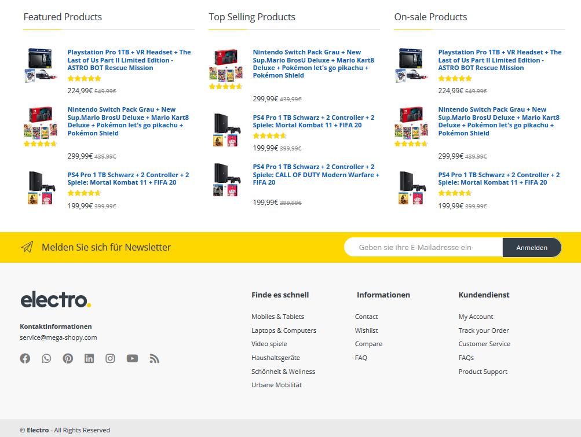The width and height of the screenshot is (581, 437).
Task: Open Top Selling PS4 Mortal Kombat title
Action: [313, 121]
